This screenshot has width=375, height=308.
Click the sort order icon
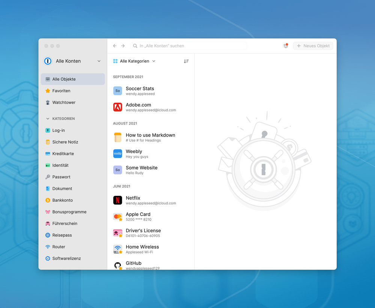pyautogui.click(x=186, y=61)
